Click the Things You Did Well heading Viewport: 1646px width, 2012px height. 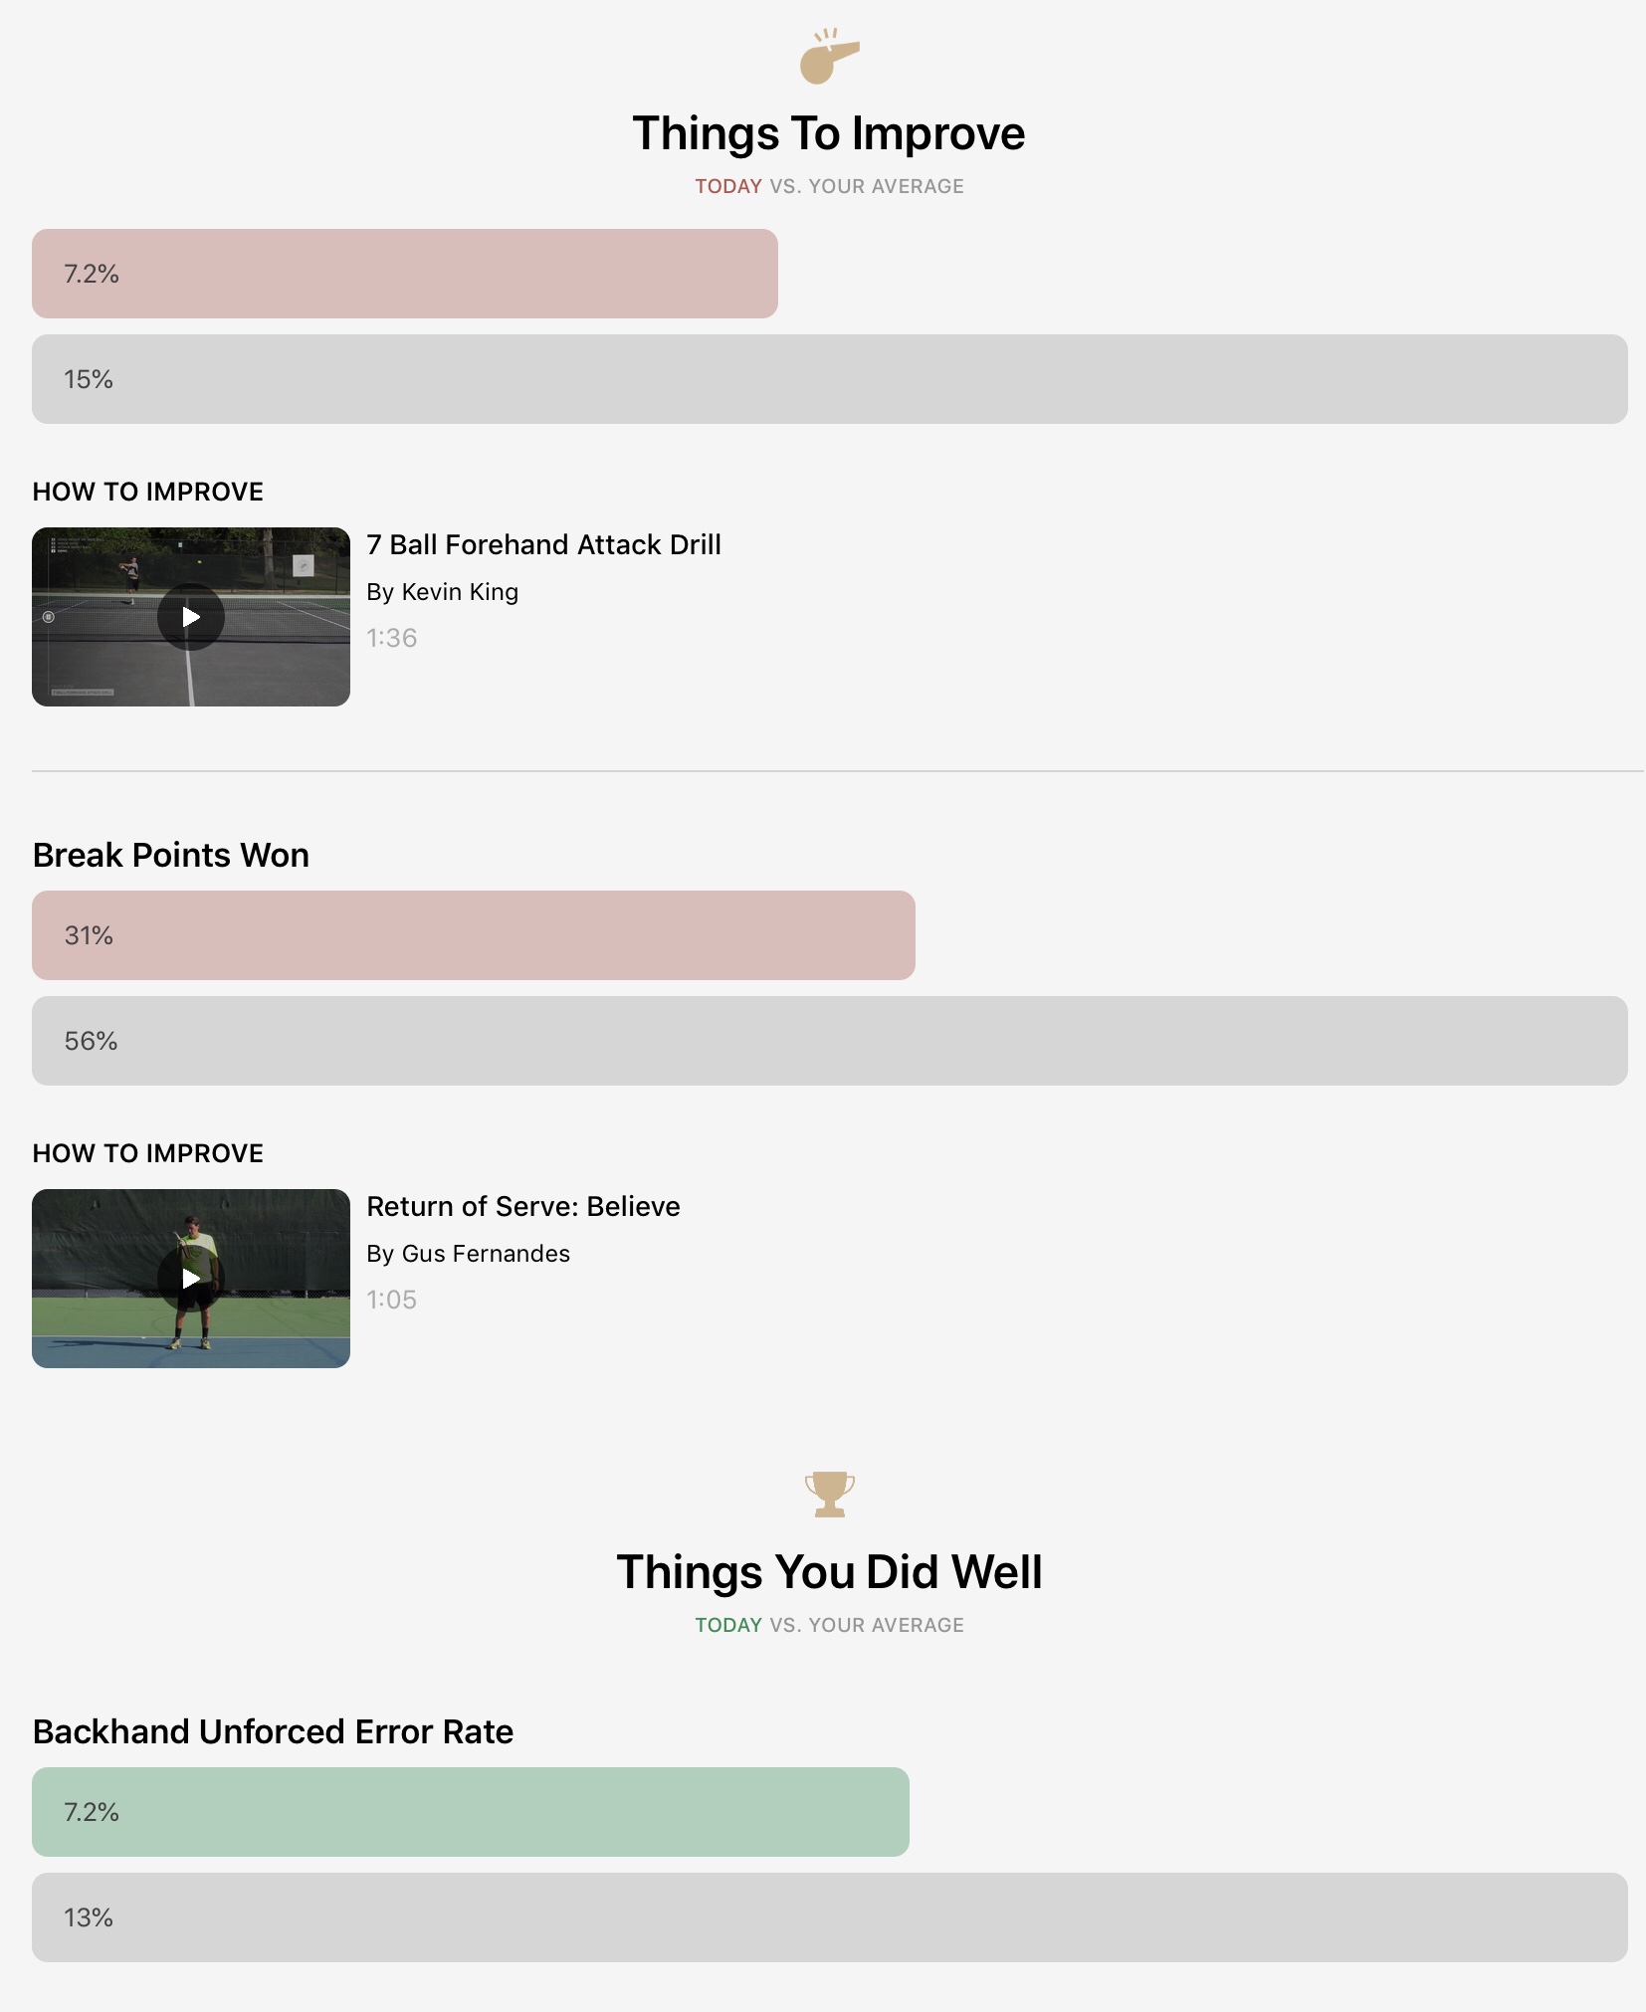coord(829,1572)
